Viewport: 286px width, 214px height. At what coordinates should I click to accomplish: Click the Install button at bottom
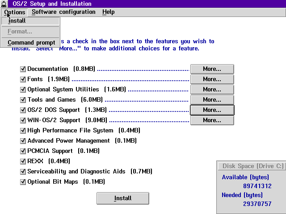[123, 198]
